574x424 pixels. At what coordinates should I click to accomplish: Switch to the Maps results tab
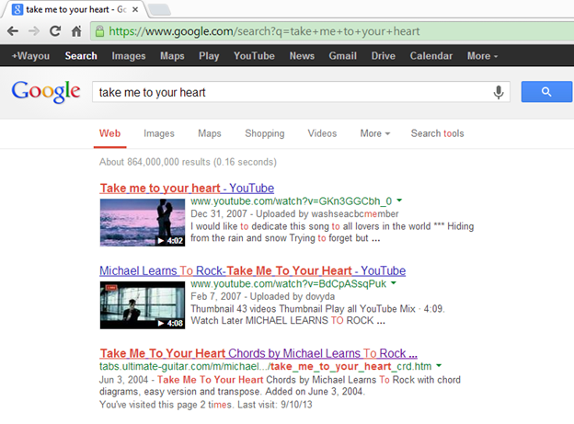[x=210, y=133]
